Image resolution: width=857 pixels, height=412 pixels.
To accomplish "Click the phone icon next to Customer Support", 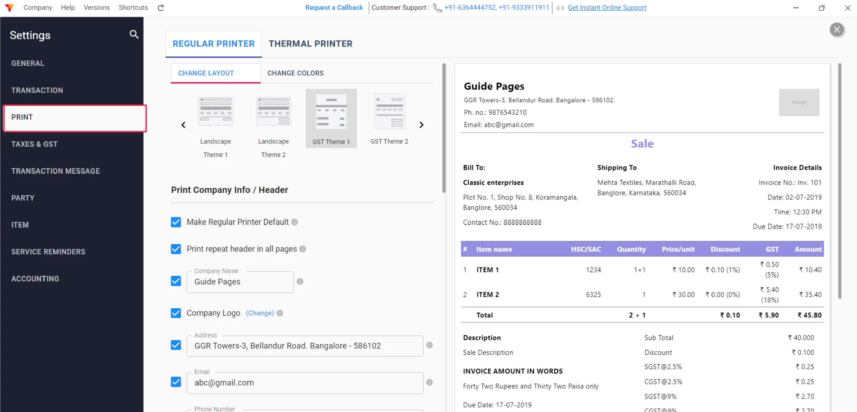I will coord(437,8).
